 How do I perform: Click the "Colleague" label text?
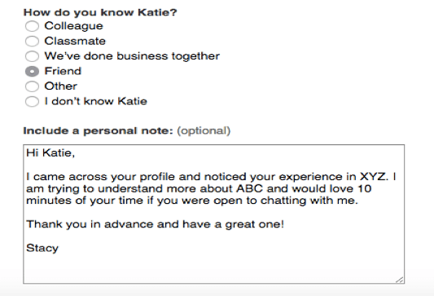point(73,26)
